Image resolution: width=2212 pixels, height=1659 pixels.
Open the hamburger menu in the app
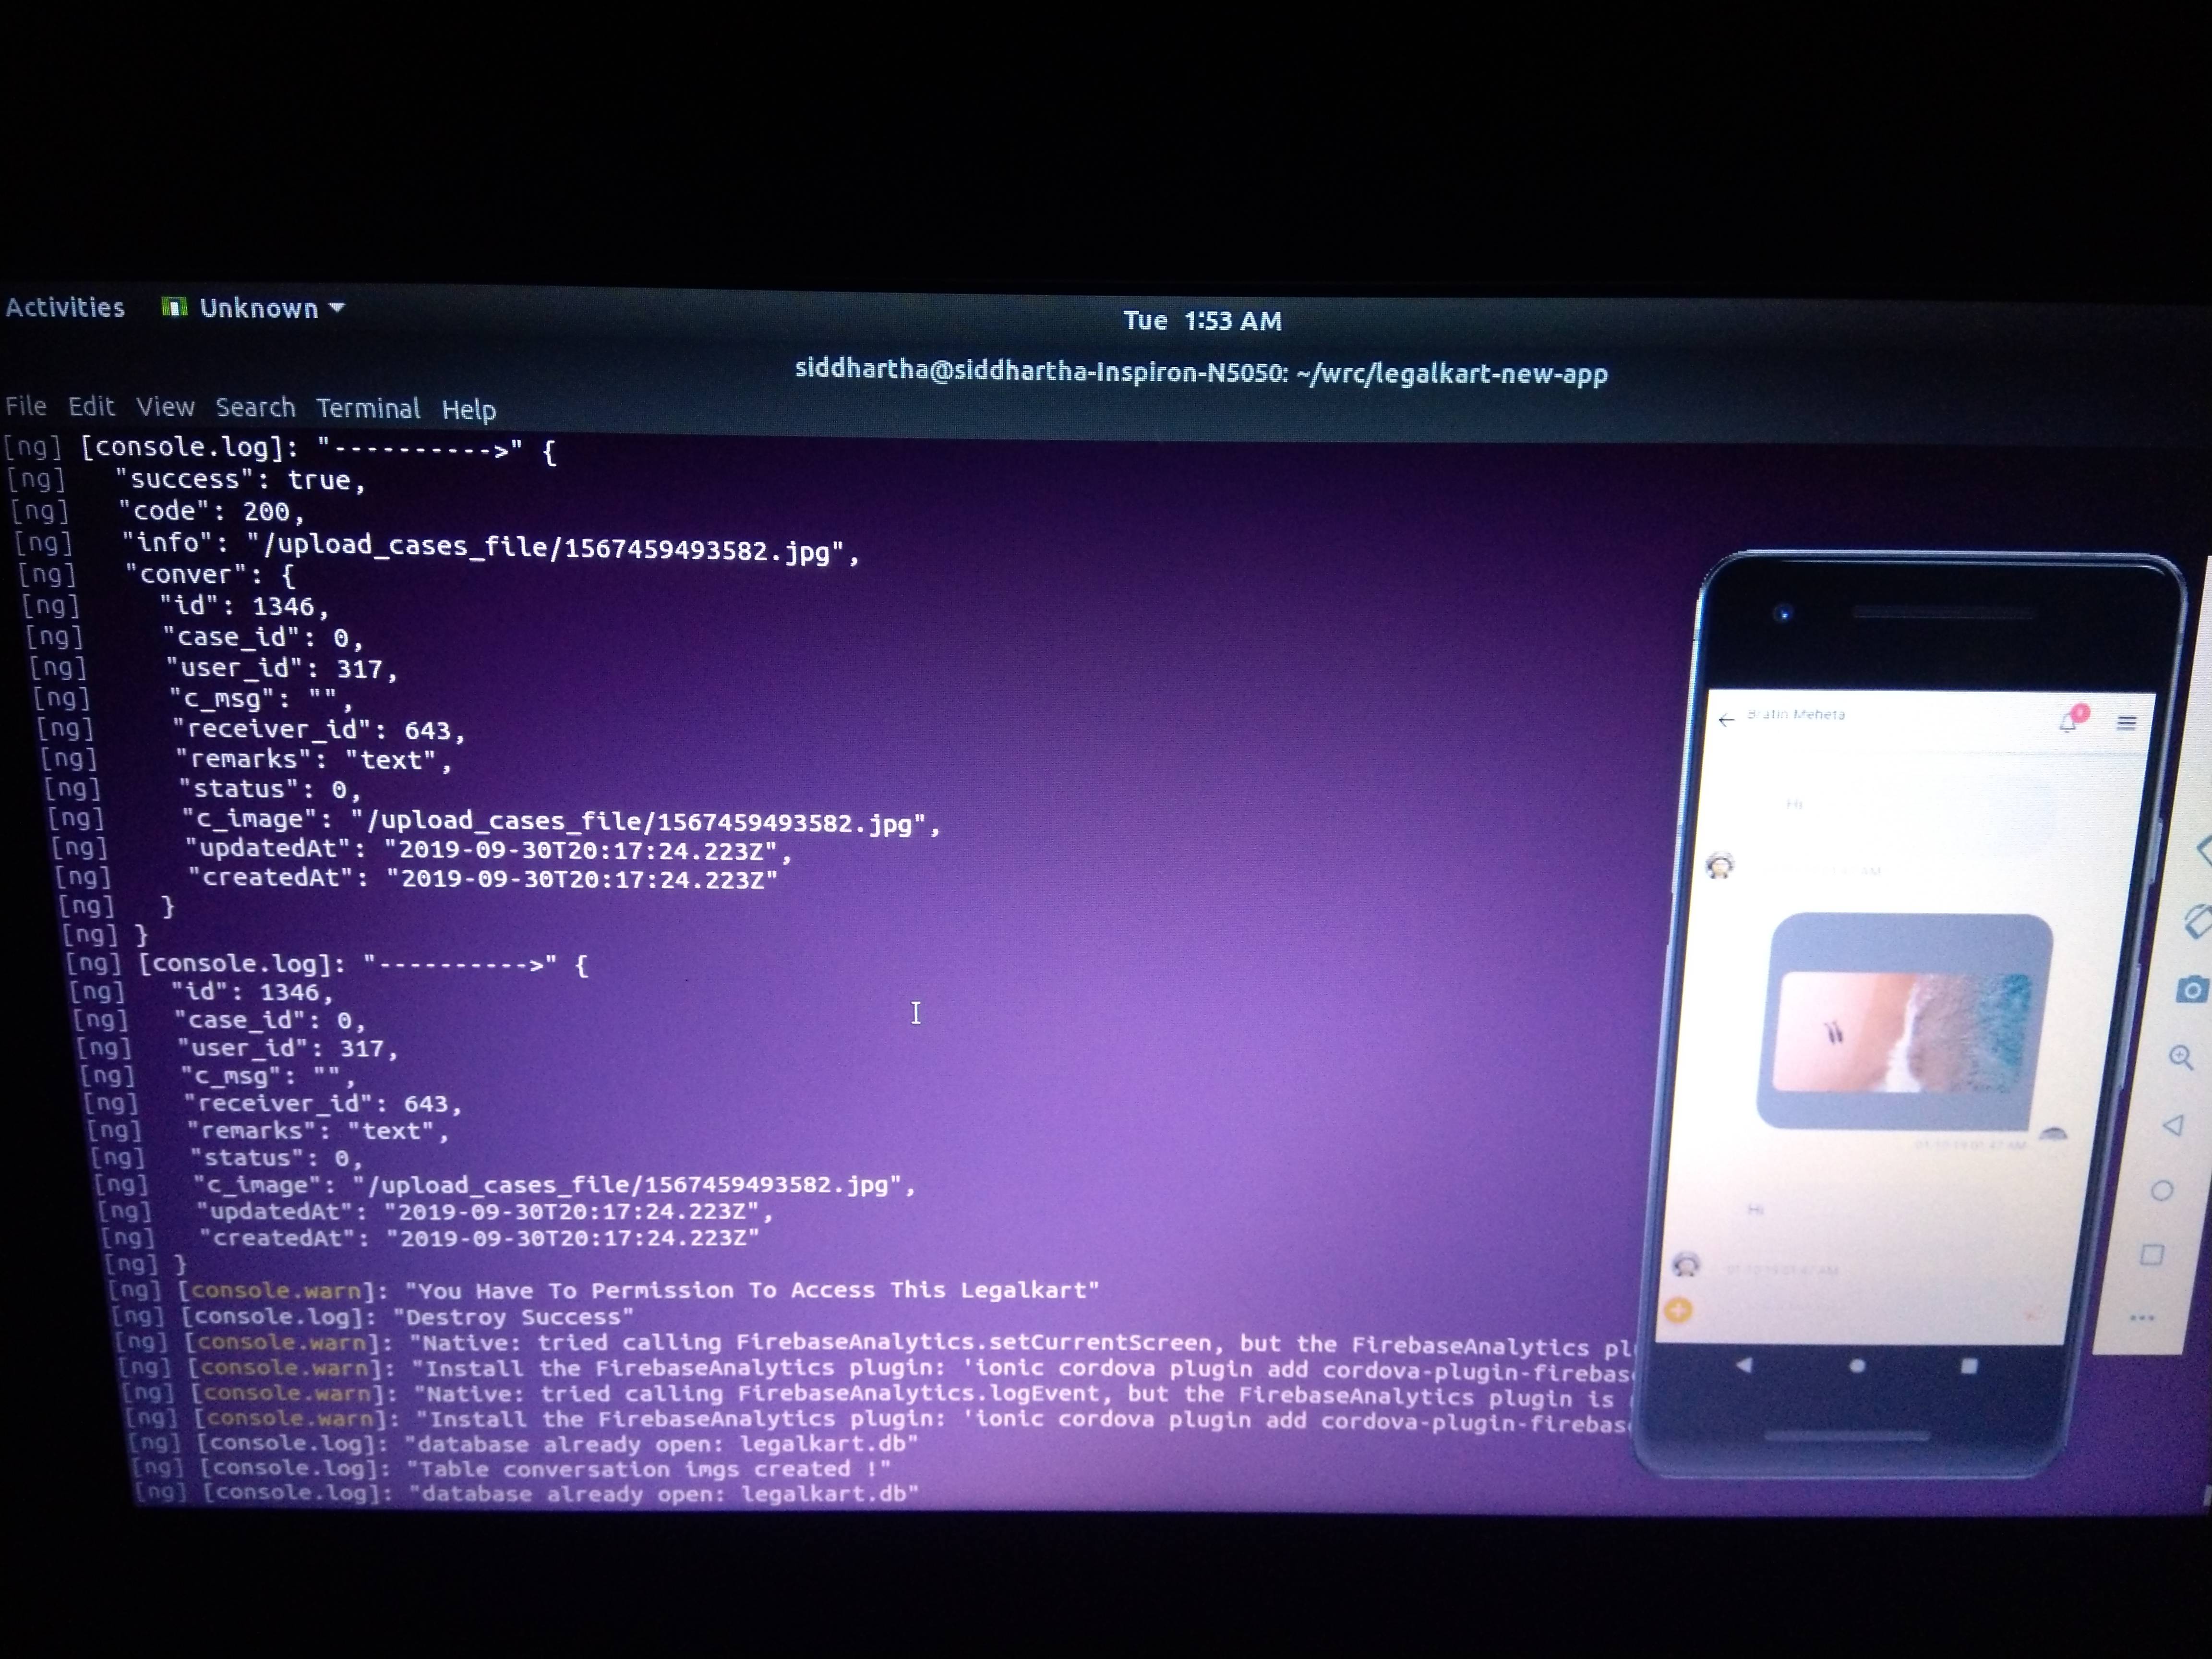(2126, 723)
